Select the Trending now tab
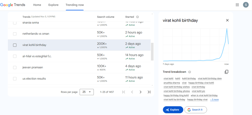This screenshot has height=115, width=252. [x=75, y=5]
